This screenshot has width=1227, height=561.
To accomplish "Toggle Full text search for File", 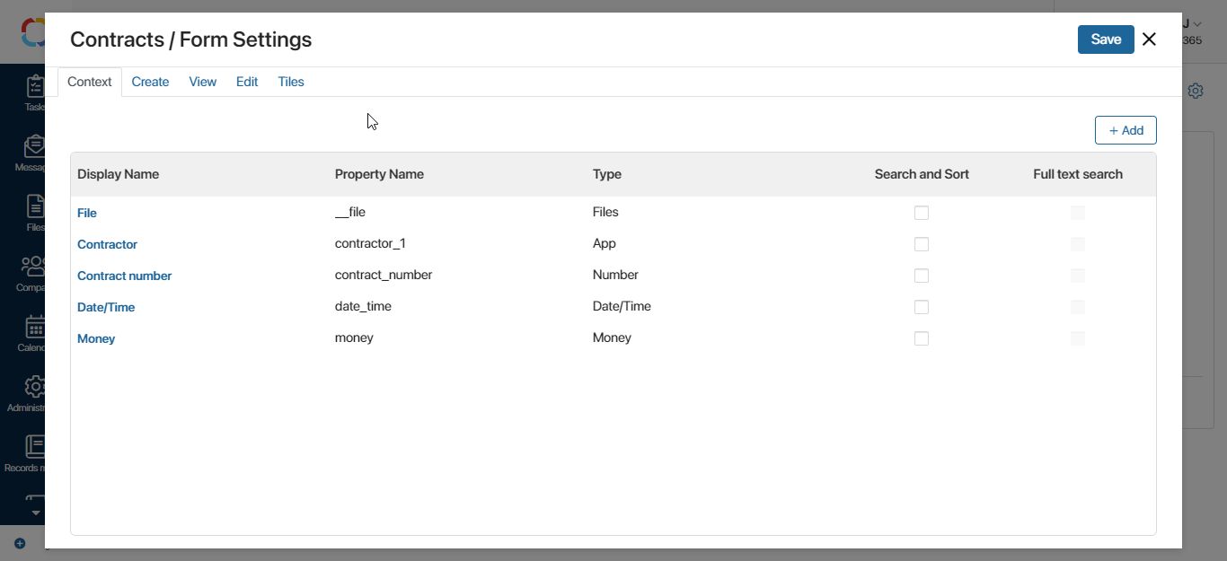I will coord(1078,213).
